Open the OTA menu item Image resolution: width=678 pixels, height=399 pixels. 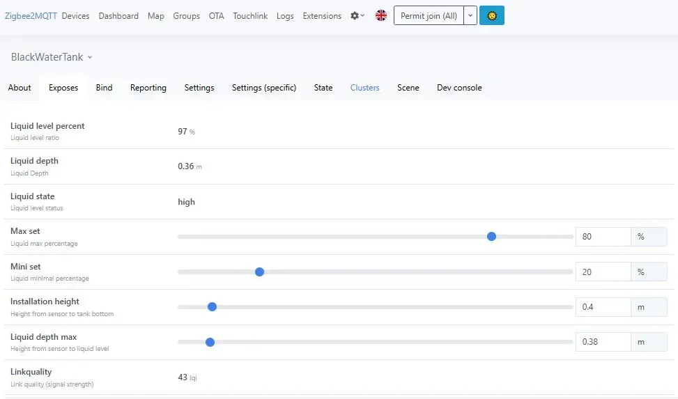click(x=217, y=16)
